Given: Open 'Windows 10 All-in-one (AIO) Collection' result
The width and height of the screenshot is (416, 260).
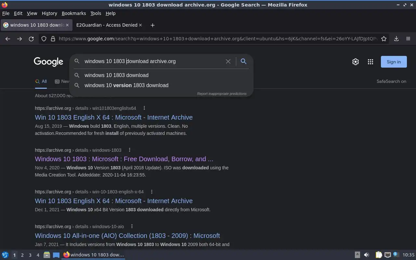Looking at the screenshot, I should click(127, 236).
